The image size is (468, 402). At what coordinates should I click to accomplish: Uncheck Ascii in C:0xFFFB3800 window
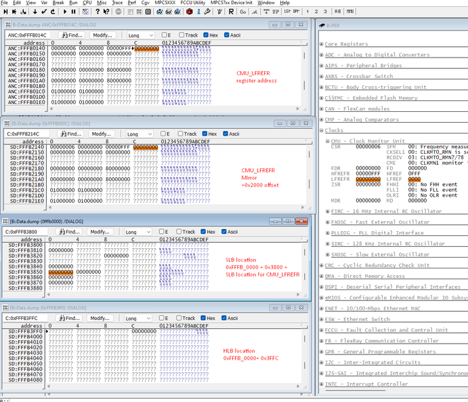click(x=224, y=231)
